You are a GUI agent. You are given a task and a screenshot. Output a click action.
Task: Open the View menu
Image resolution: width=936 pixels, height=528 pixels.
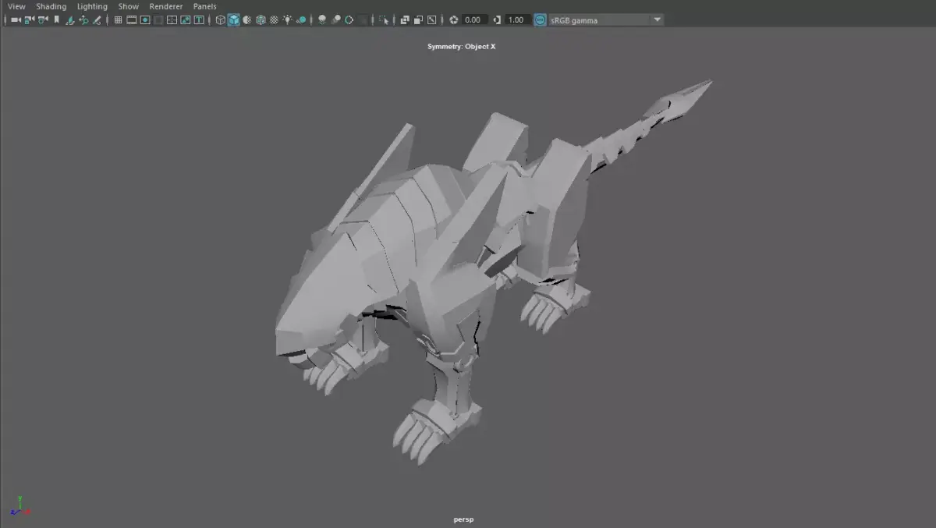pos(16,6)
